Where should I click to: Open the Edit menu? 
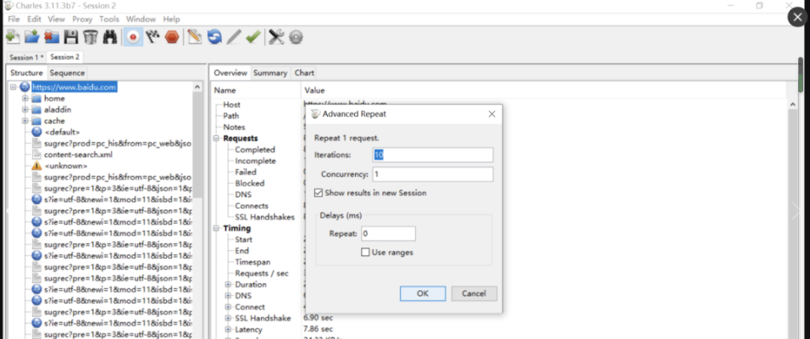tap(34, 19)
